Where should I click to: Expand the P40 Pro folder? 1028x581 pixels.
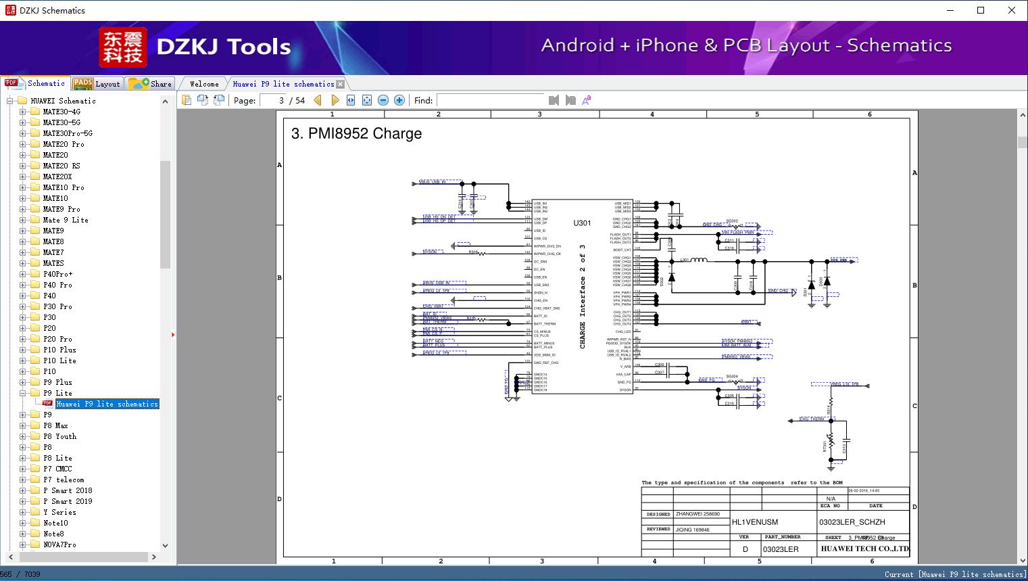coord(22,285)
